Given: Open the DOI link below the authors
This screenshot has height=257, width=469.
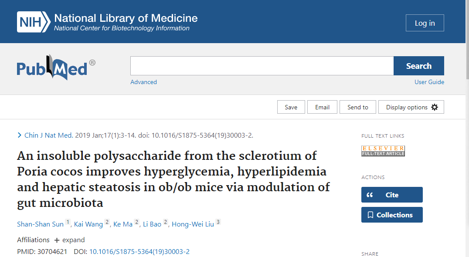Looking at the screenshot, I should 139,252.
